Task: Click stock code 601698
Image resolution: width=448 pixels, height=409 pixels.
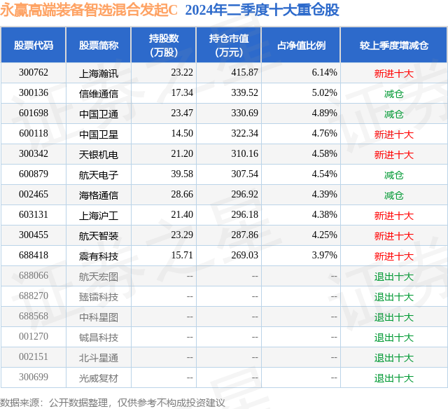Action: point(34,113)
